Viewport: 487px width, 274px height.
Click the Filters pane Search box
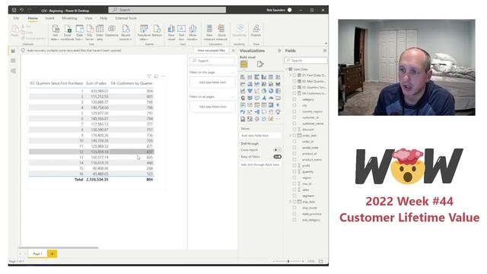pos(212,61)
